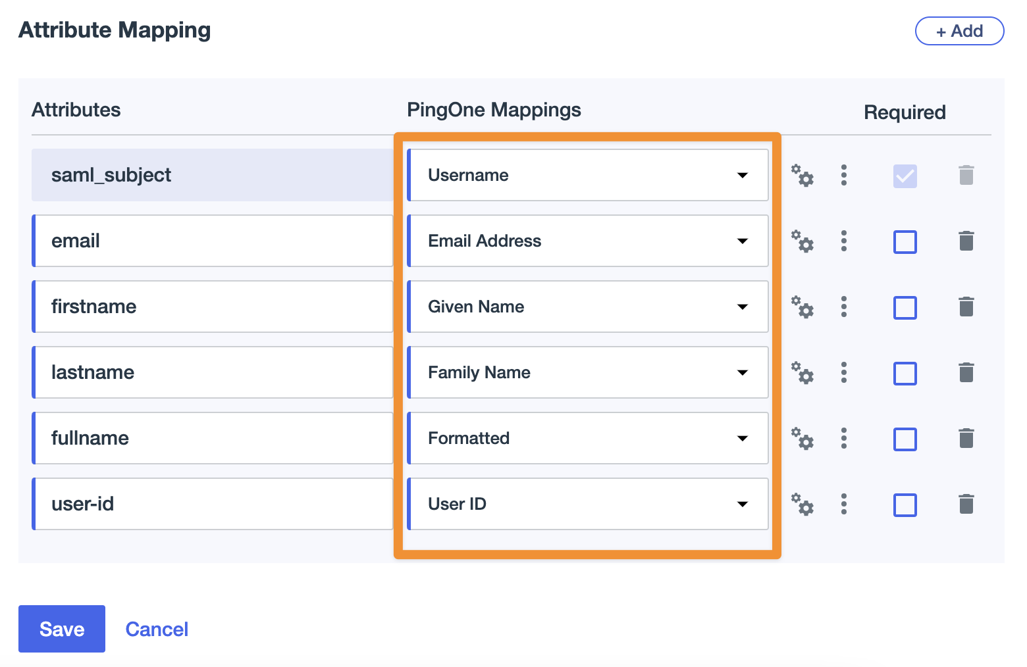The width and height of the screenshot is (1027, 667).
Task: Delete the firstname attribute mapping
Action: (x=966, y=307)
